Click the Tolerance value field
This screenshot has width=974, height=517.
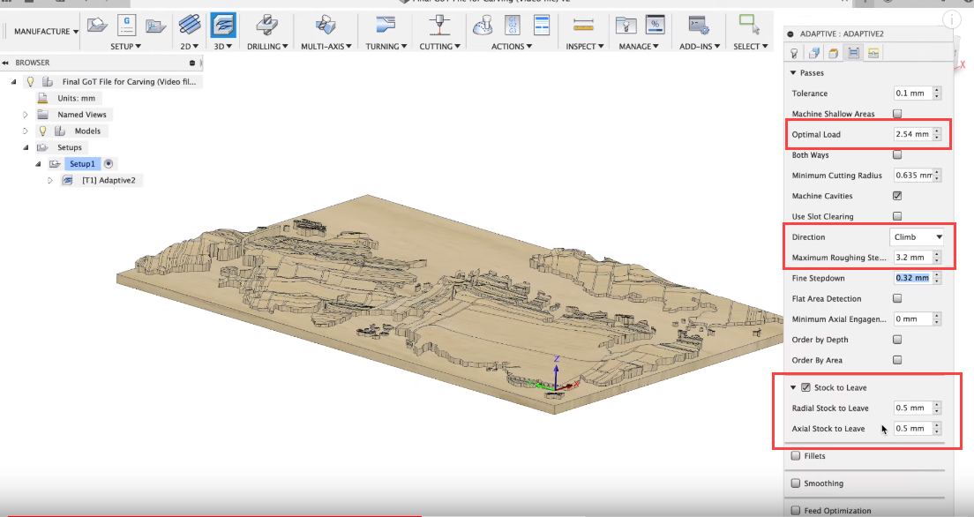(912, 94)
